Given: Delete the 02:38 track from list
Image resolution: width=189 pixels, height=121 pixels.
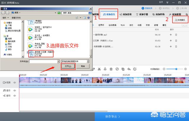Looking at the screenshot, I should [176, 47].
